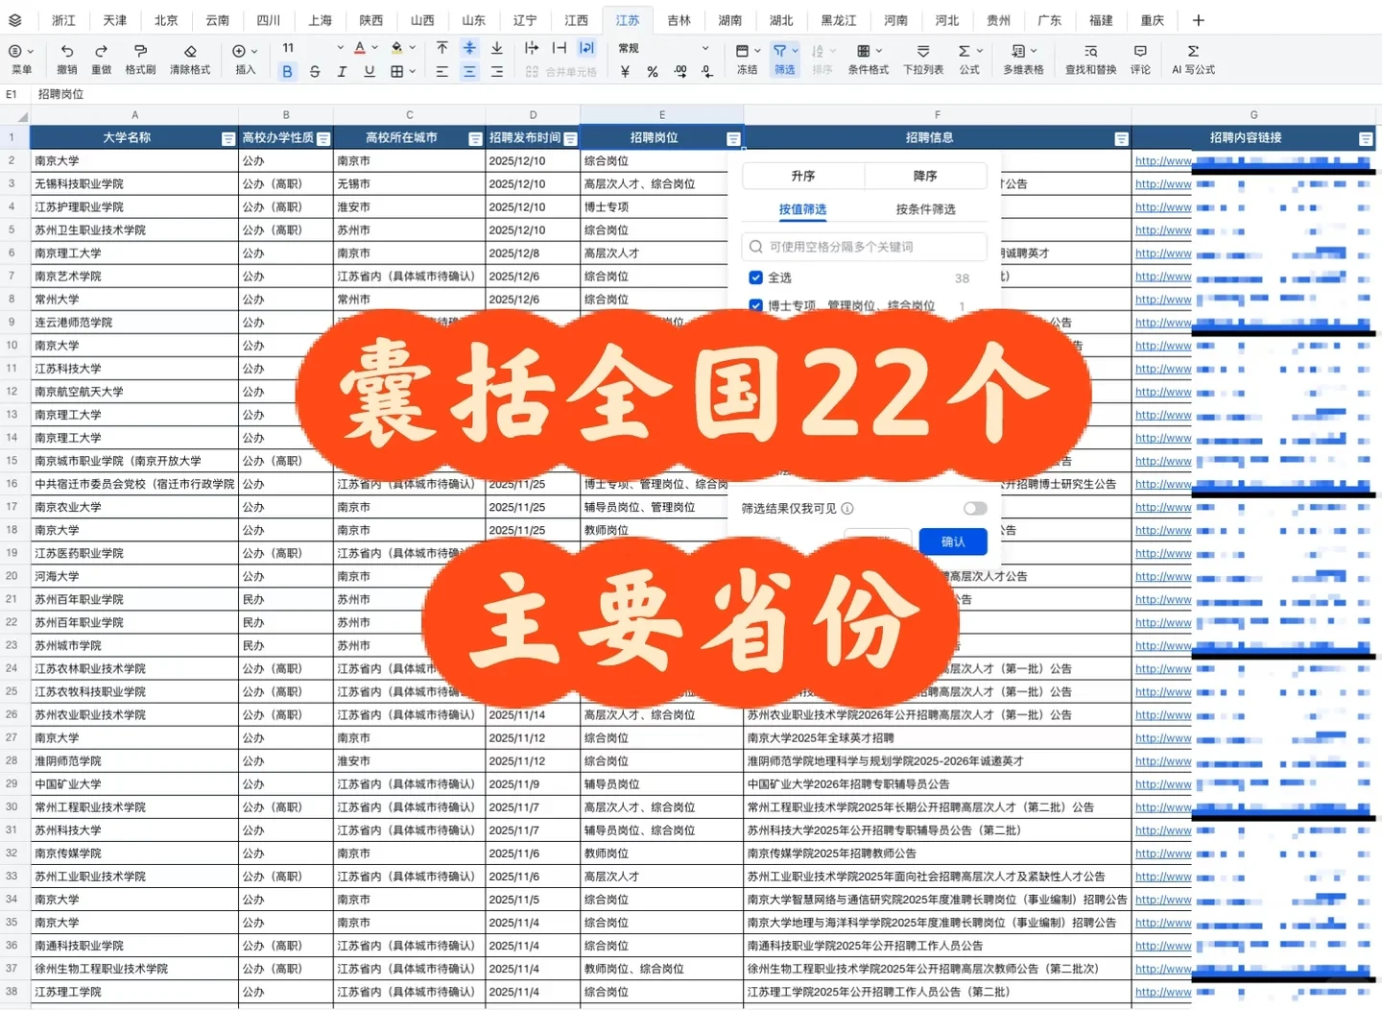This screenshot has height=1010, width=1382.
Task: Open the 按条件筛选 filter tab
Action: coord(925,208)
